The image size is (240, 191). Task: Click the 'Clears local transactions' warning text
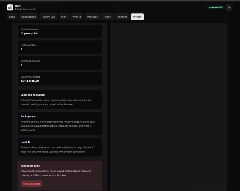point(56,173)
